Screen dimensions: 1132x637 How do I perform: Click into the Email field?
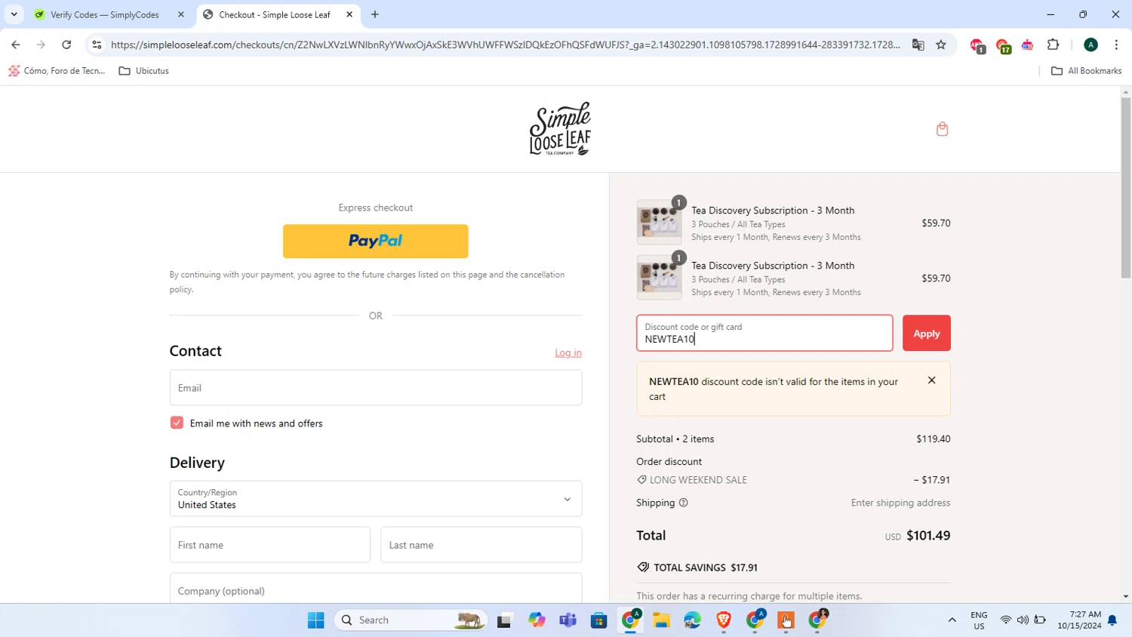(x=375, y=387)
